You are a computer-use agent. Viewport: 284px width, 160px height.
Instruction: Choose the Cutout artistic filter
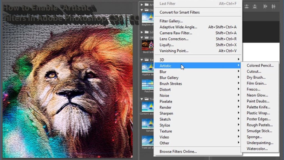(260, 71)
